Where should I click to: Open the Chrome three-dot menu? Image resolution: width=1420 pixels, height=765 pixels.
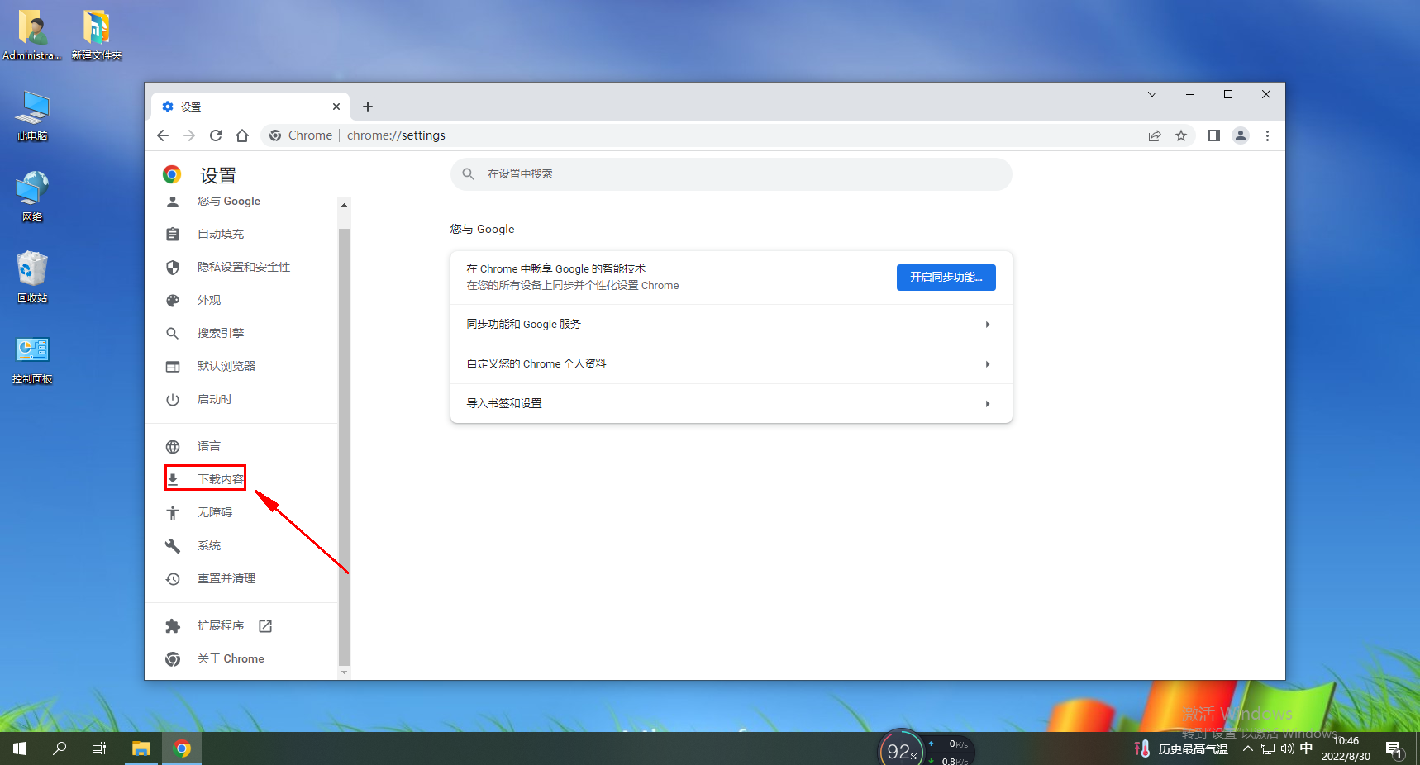[x=1267, y=135]
